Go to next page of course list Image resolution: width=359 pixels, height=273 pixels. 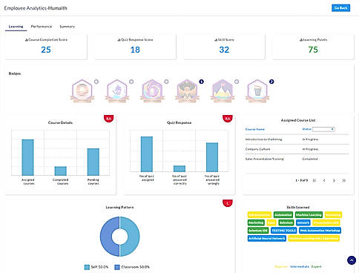pos(334,180)
